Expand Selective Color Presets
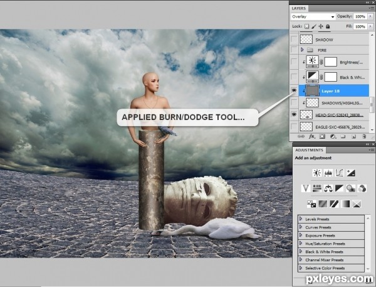The image size is (376, 287). pyautogui.click(x=301, y=268)
